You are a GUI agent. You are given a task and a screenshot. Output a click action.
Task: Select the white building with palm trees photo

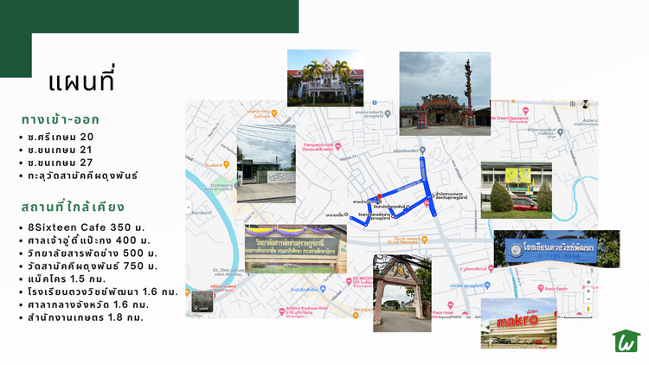pyautogui.click(x=325, y=77)
